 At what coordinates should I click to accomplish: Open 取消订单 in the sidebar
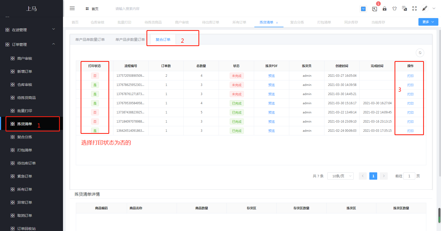(x=31, y=216)
